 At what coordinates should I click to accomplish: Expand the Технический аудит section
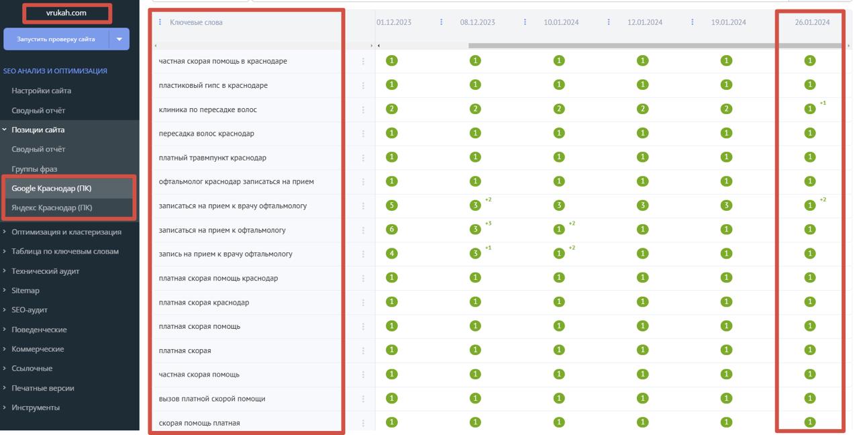click(45, 271)
